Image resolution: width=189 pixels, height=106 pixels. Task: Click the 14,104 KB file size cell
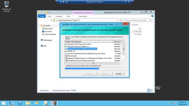pyautogui.click(x=138, y=34)
